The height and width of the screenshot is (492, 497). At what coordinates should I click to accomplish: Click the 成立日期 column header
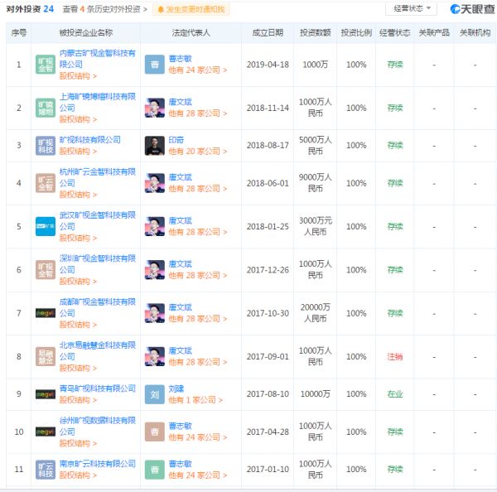268,32
